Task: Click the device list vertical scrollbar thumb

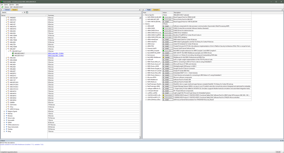Action: (140, 118)
